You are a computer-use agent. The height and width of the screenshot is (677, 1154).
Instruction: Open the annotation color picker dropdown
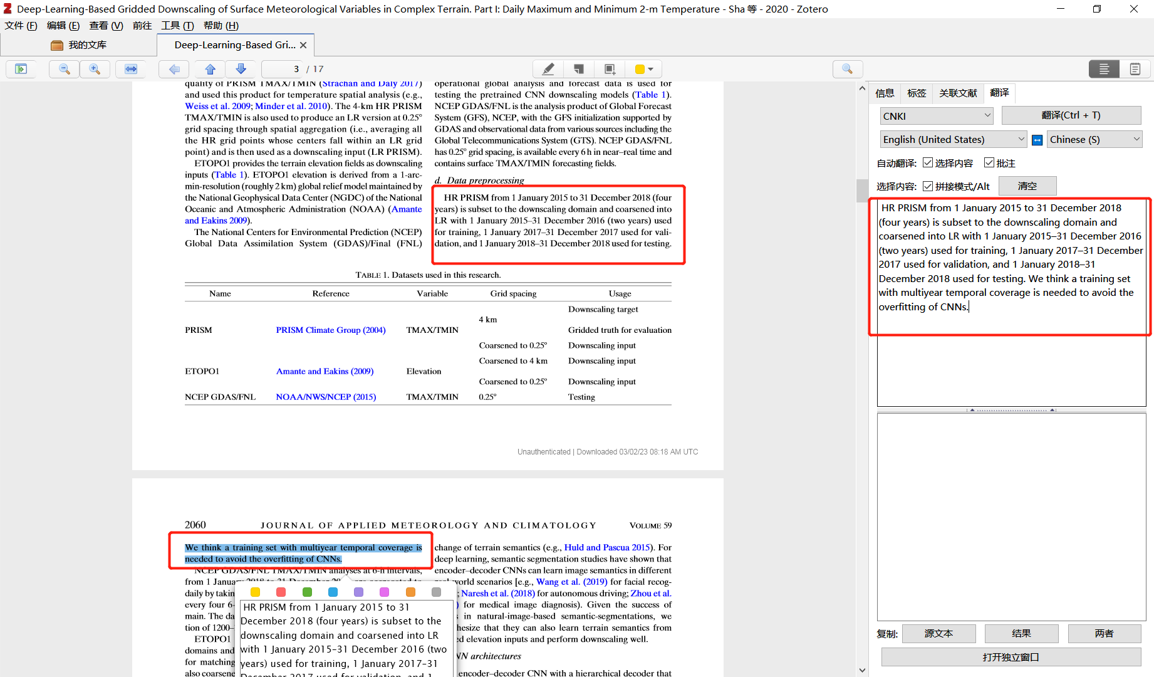coord(644,69)
